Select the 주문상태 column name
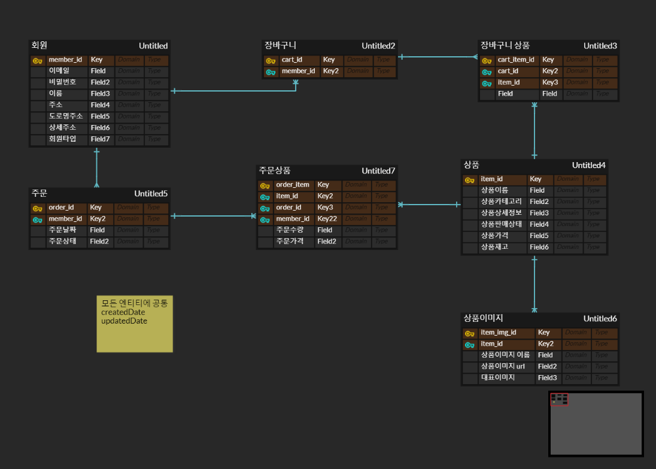Viewport: 656px width, 469px height. (62, 240)
